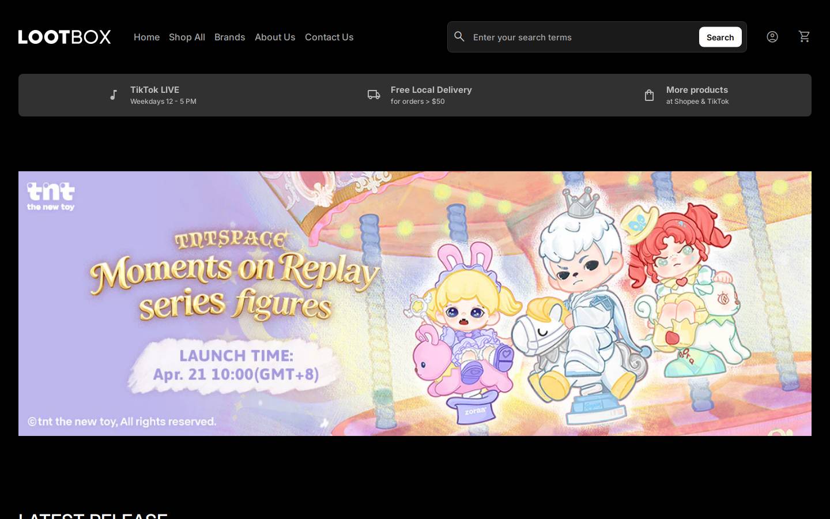Click 'for orders > $50' text
830x519 pixels.
point(417,101)
